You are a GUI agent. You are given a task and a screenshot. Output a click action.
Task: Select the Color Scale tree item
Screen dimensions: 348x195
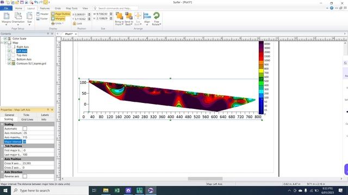20,38
